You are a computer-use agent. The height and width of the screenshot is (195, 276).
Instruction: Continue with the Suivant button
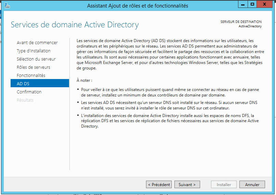[187, 184]
